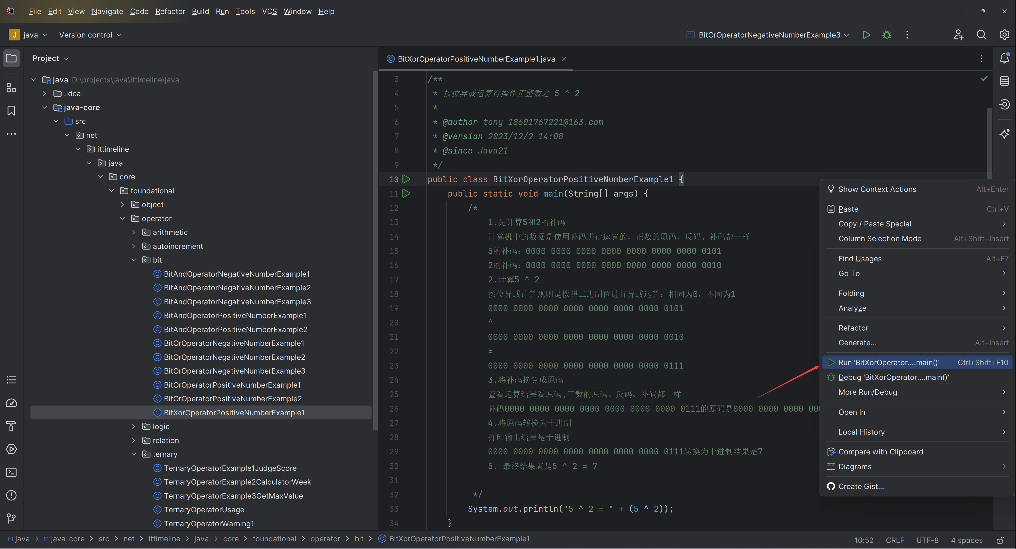Screen dimensions: 1016x549
Task: Open the Notifications bell icon
Action: click(x=1004, y=58)
